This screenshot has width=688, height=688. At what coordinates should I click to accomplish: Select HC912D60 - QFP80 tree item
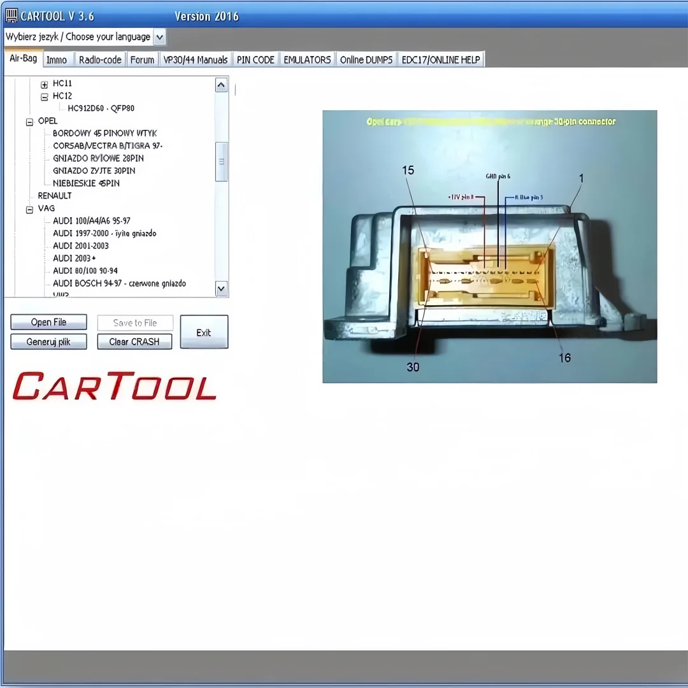101,108
